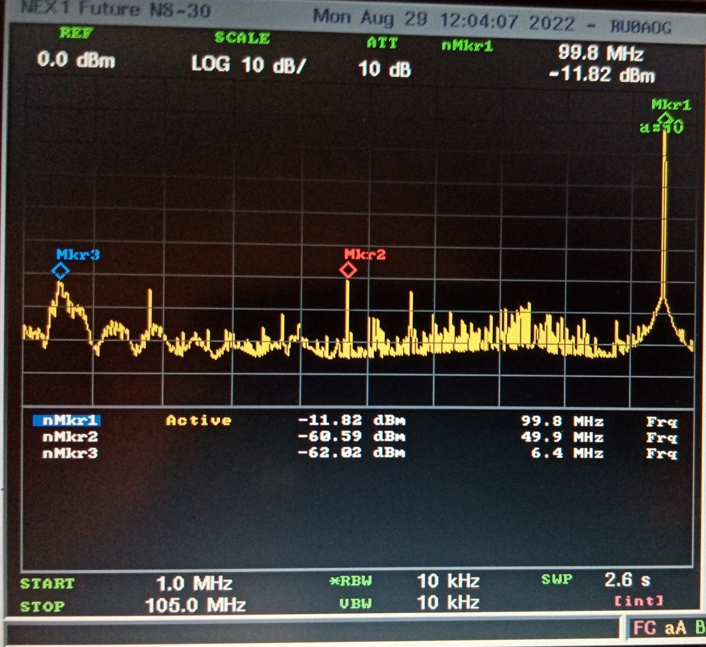Click the 1.0 MHz start frequency
The height and width of the screenshot is (647, 706).
(195, 583)
